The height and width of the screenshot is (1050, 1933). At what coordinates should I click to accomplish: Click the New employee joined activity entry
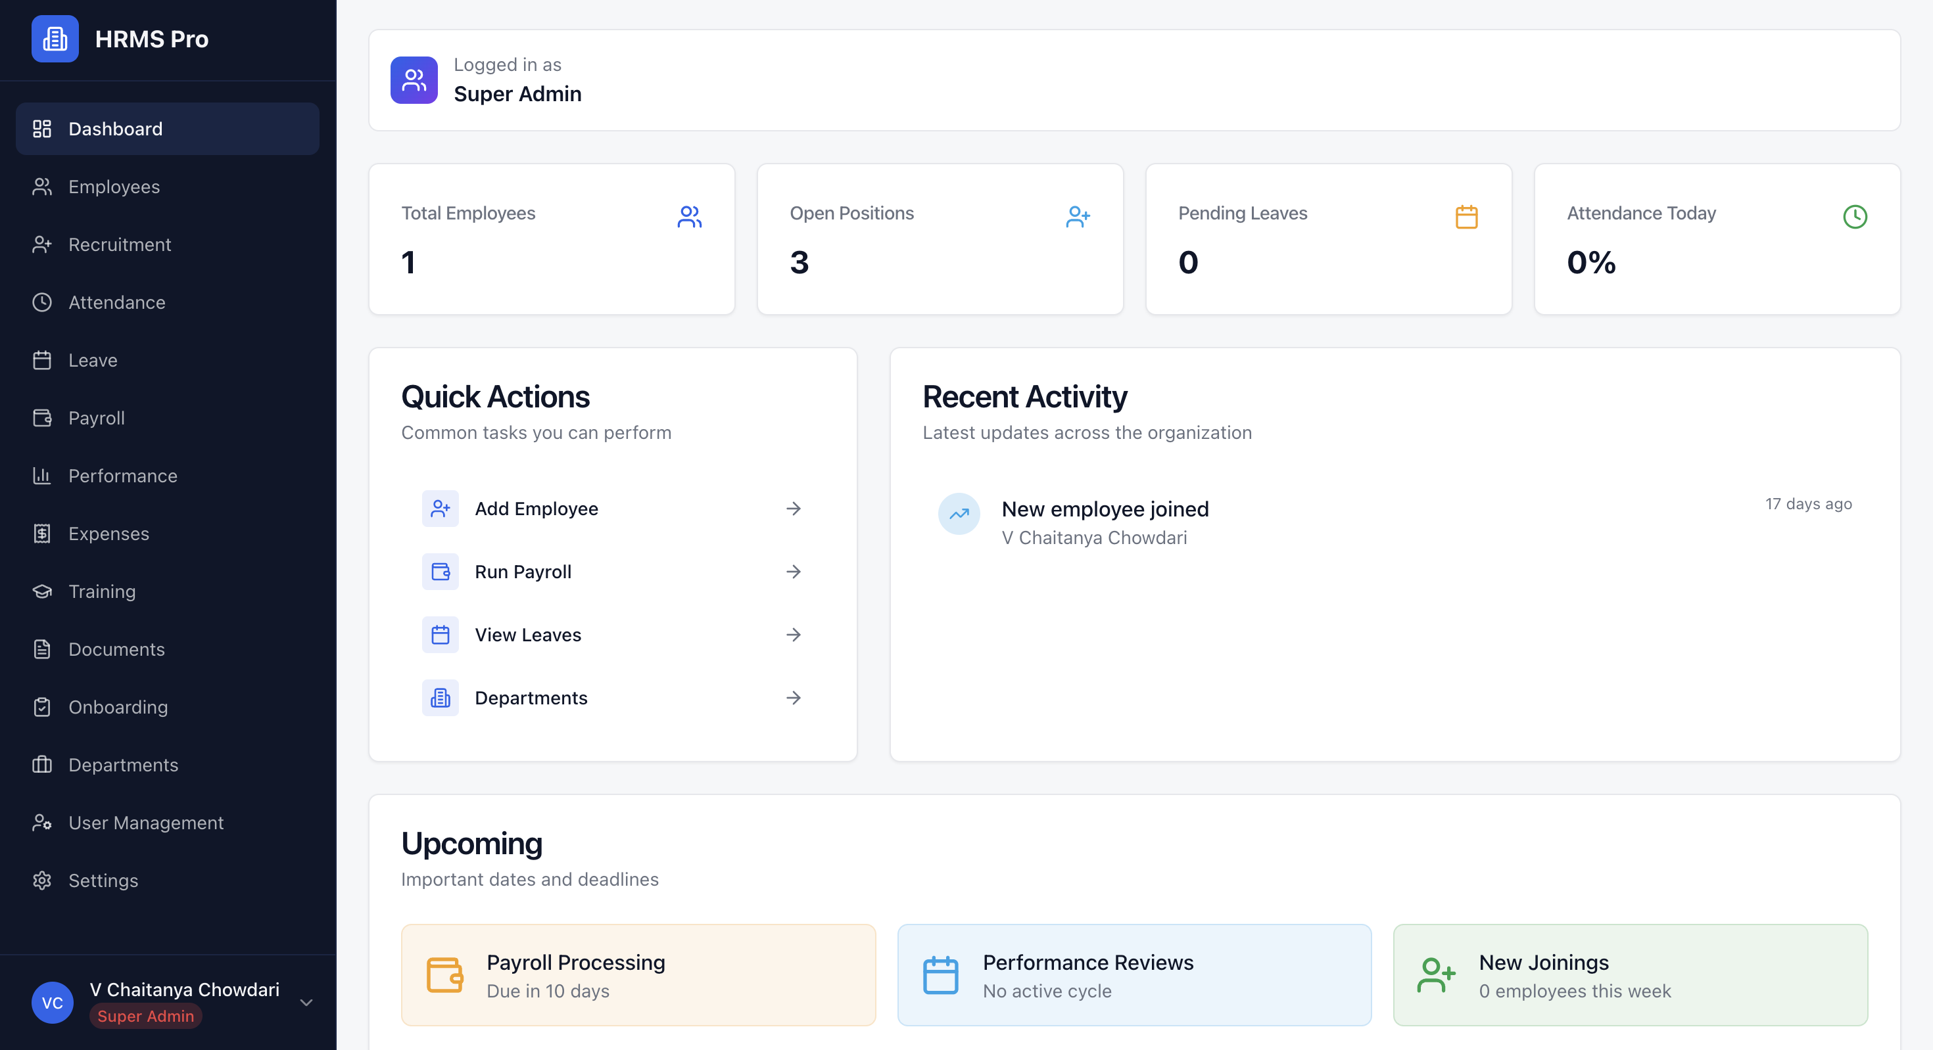tap(1395, 523)
